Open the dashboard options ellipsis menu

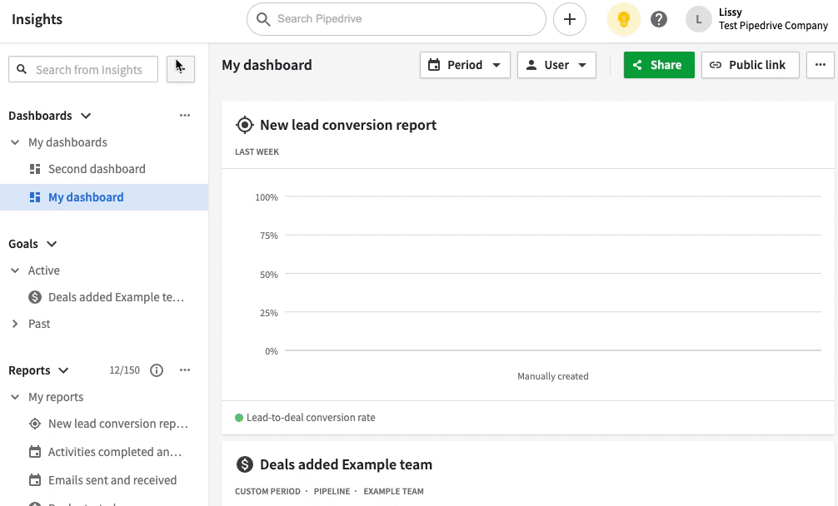pyautogui.click(x=820, y=64)
